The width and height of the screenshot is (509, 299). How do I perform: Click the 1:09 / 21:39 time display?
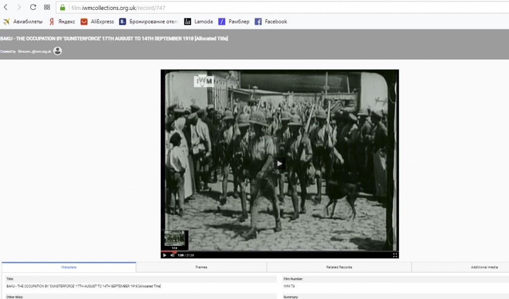click(186, 255)
